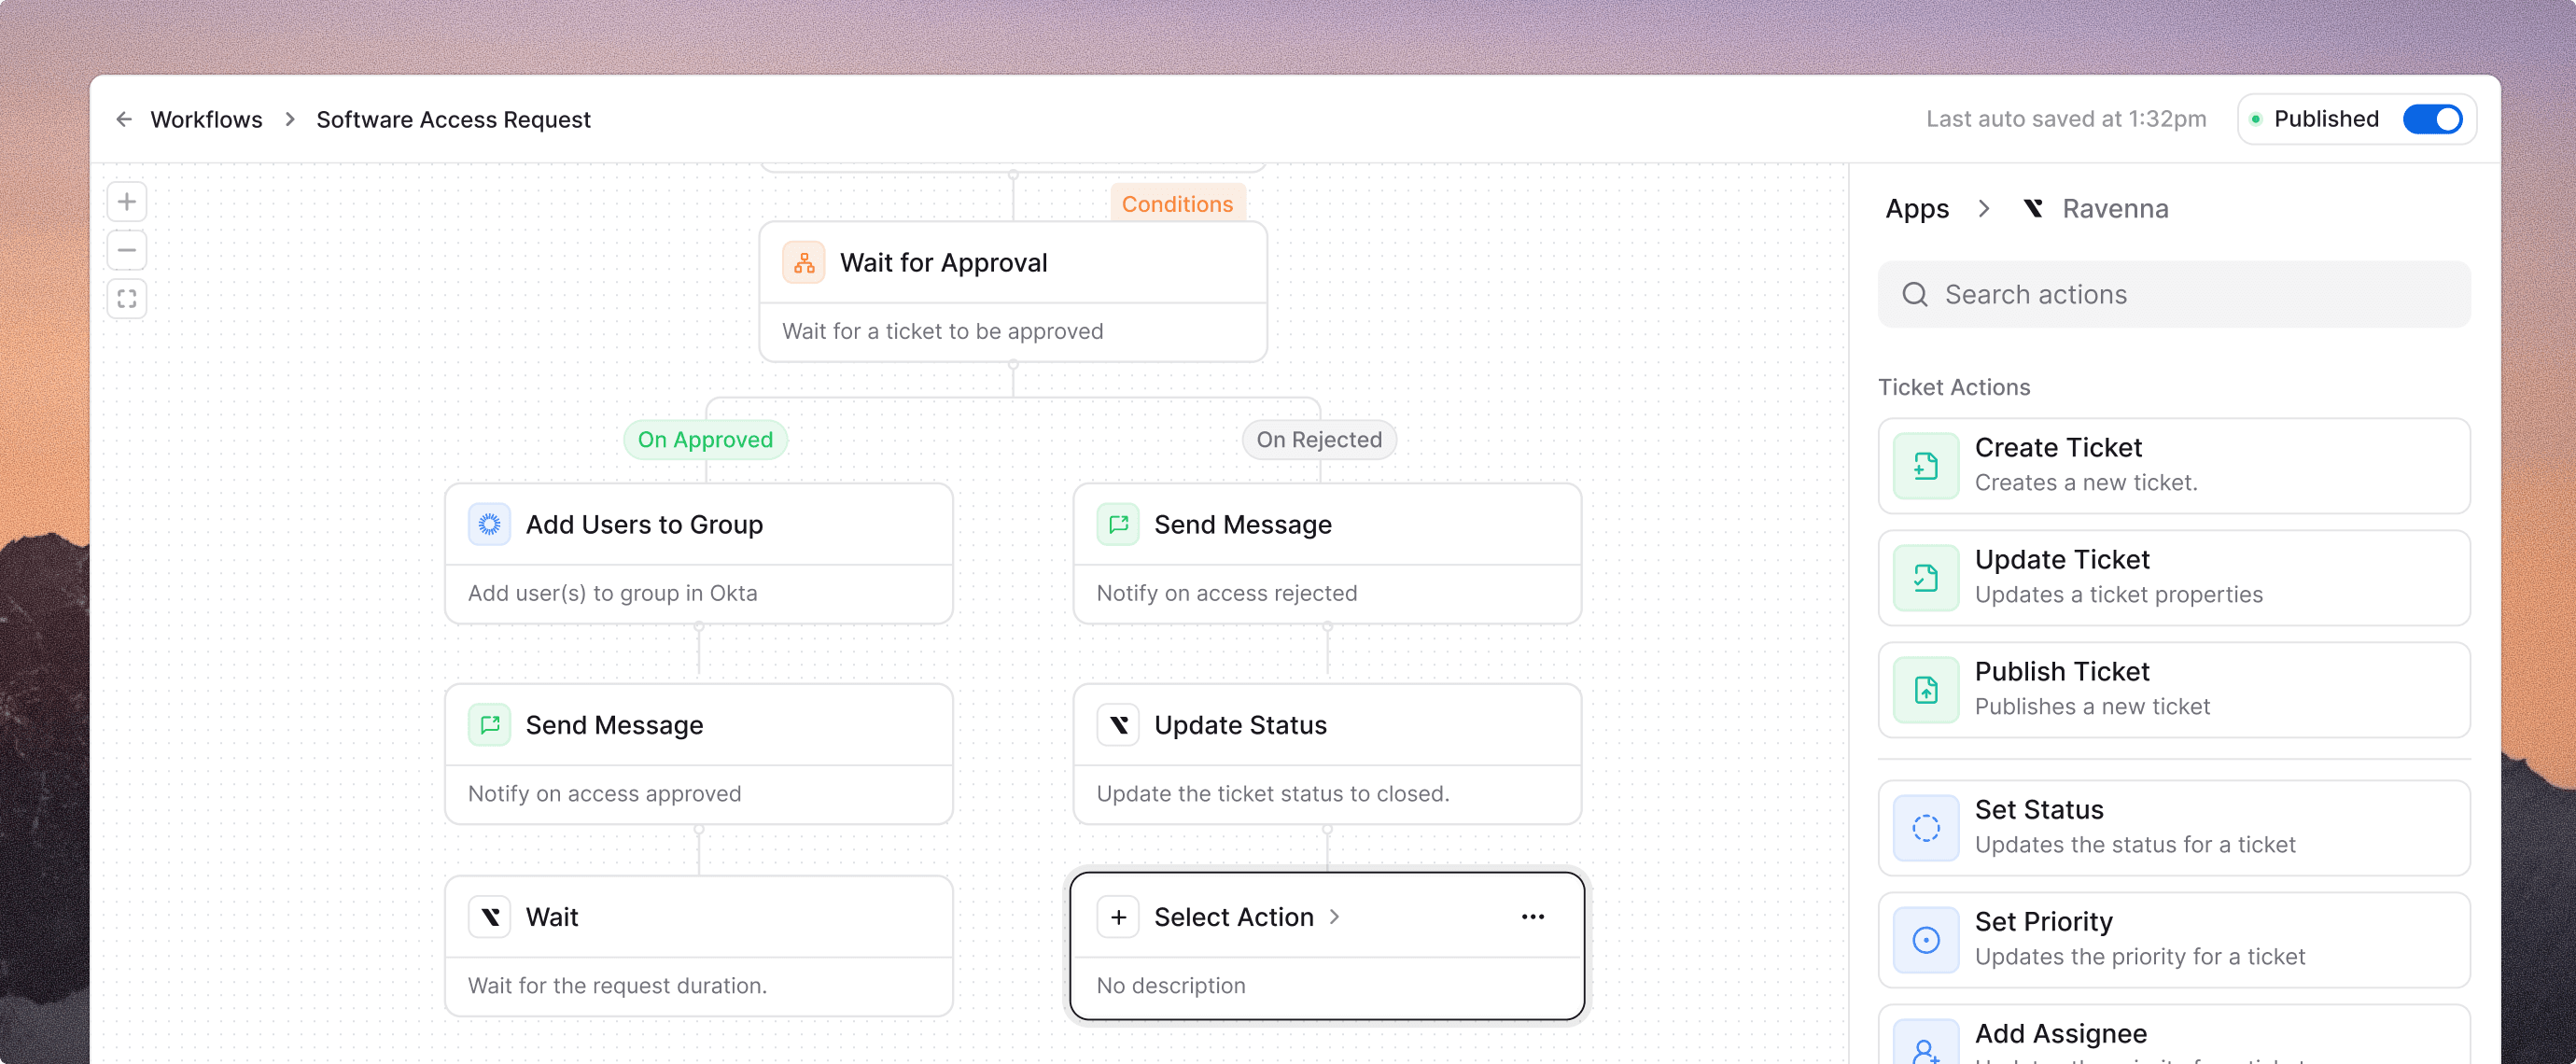The height and width of the screenshot is (1064, 2576).
Task: Click the fit-to-screen canvas icon
Action: pyautogui.click(x=126, y=299)
